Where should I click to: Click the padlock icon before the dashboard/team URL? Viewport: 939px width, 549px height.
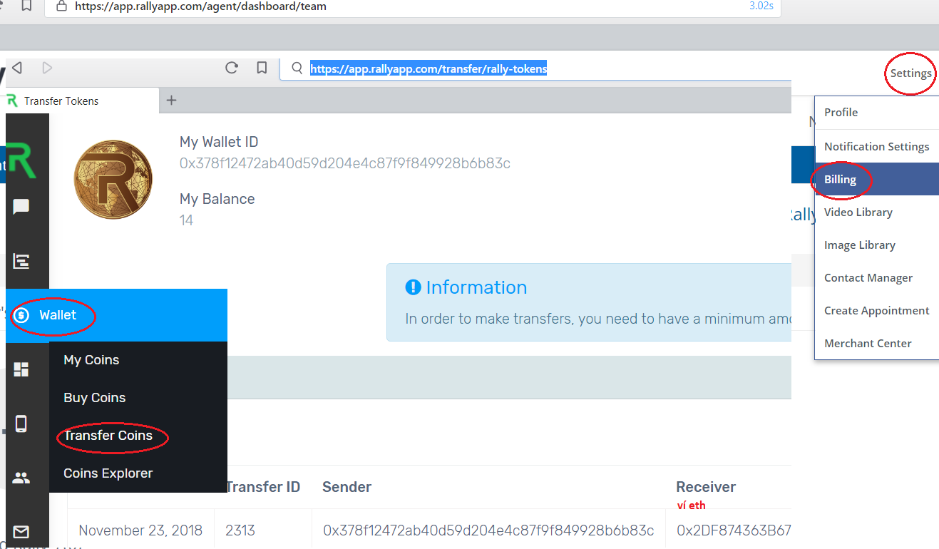point(61,6)
